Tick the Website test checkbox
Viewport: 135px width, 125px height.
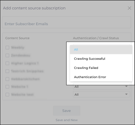point(7,95)
